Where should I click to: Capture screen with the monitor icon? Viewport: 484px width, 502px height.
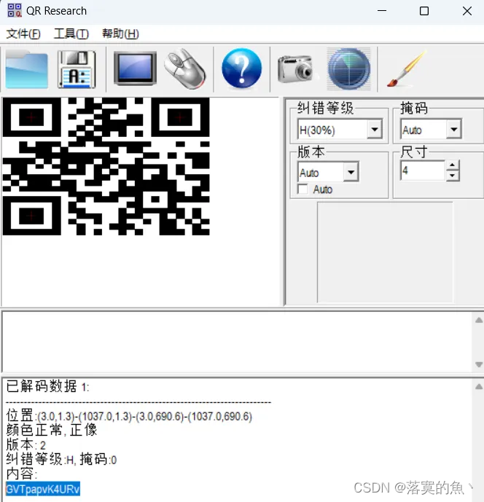[135, 68]
